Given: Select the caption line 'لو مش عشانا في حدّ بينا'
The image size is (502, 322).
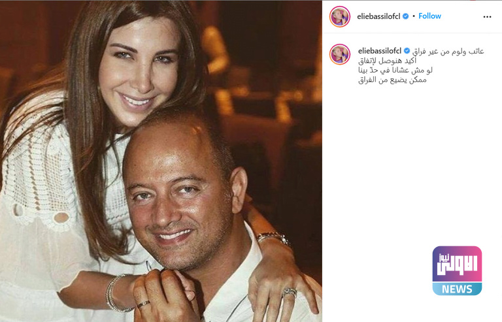Looking at the screenshot, I should pos(395,70).
